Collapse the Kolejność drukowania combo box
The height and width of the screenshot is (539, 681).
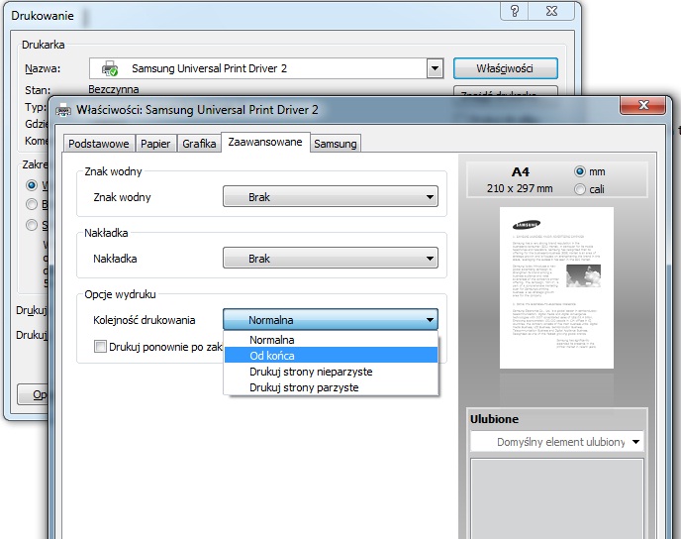click(x=331, y=319)
